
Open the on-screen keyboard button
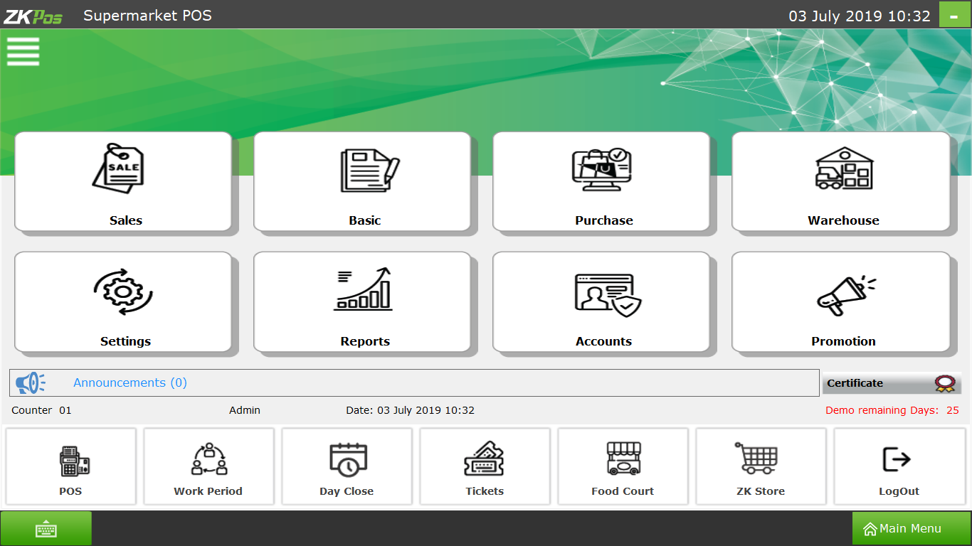point(46,529)
